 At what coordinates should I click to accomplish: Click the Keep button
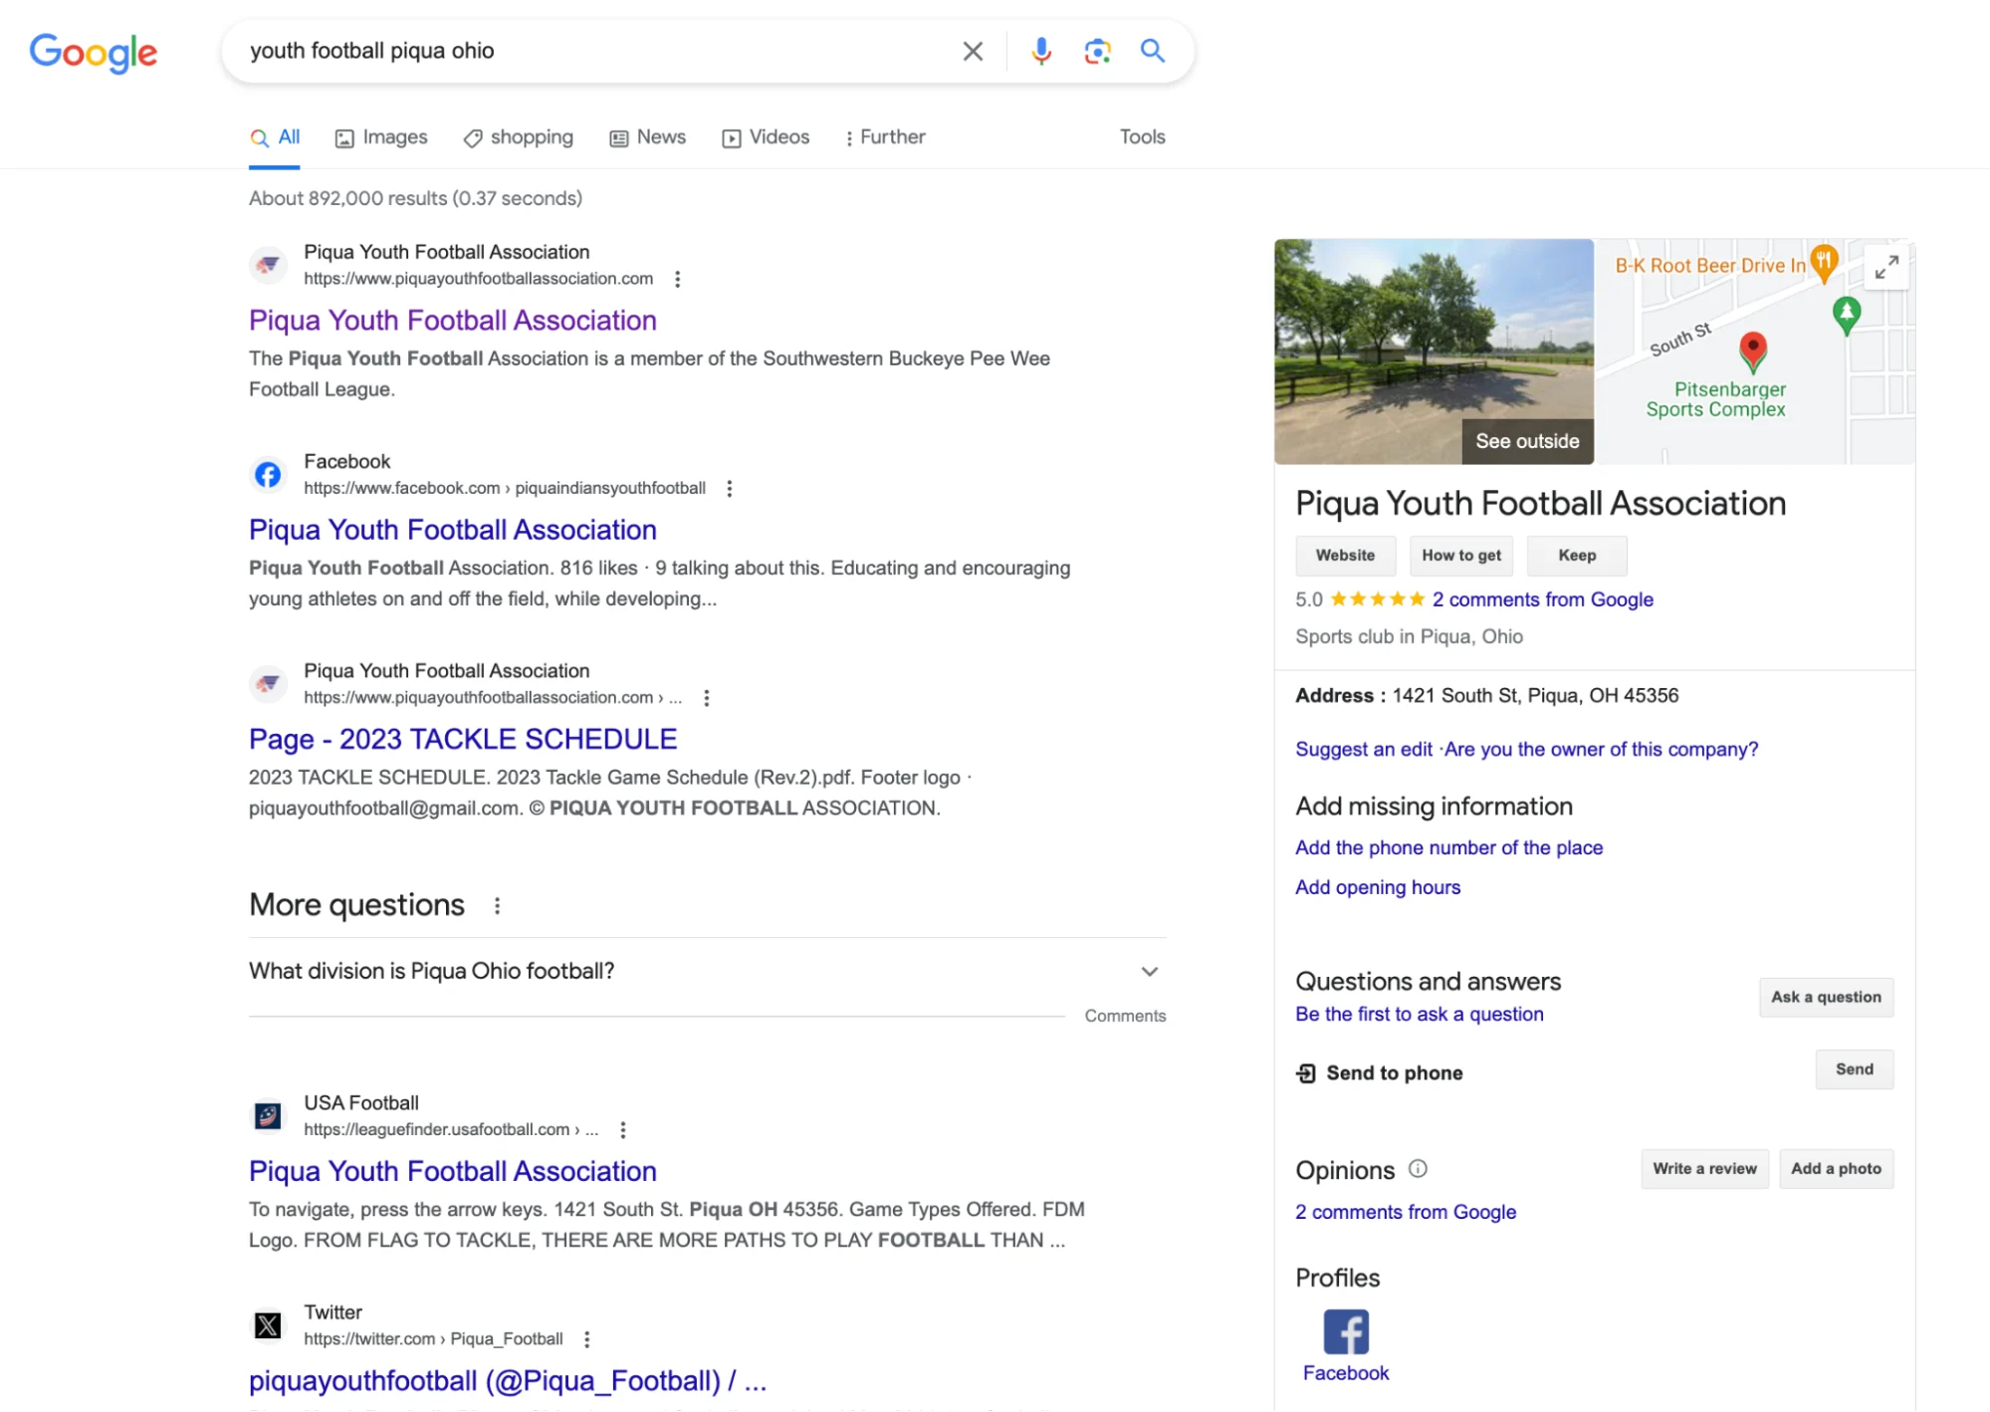tap(1576, 556)
